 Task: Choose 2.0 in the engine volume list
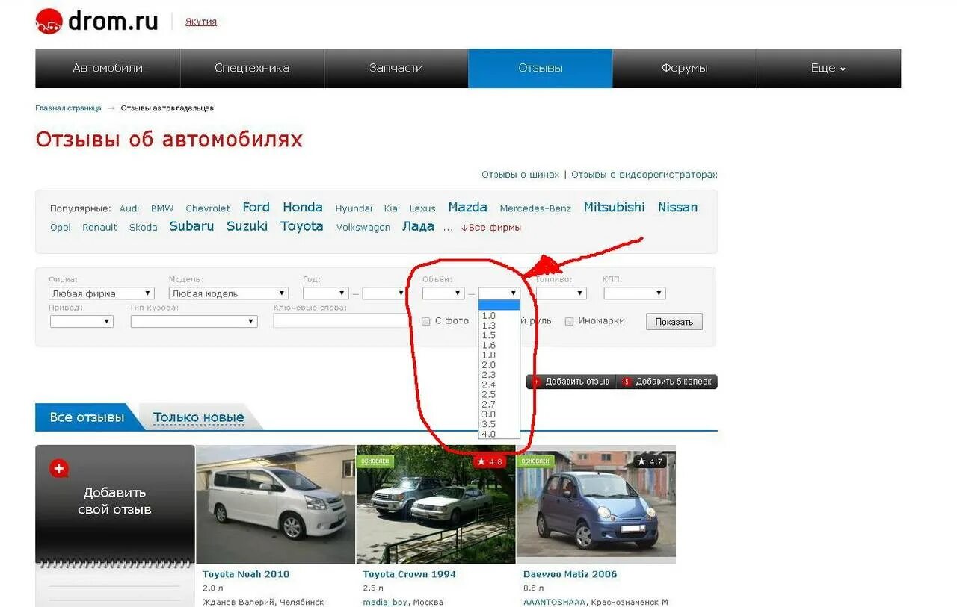pyautogui.click(x=499, y=365)
